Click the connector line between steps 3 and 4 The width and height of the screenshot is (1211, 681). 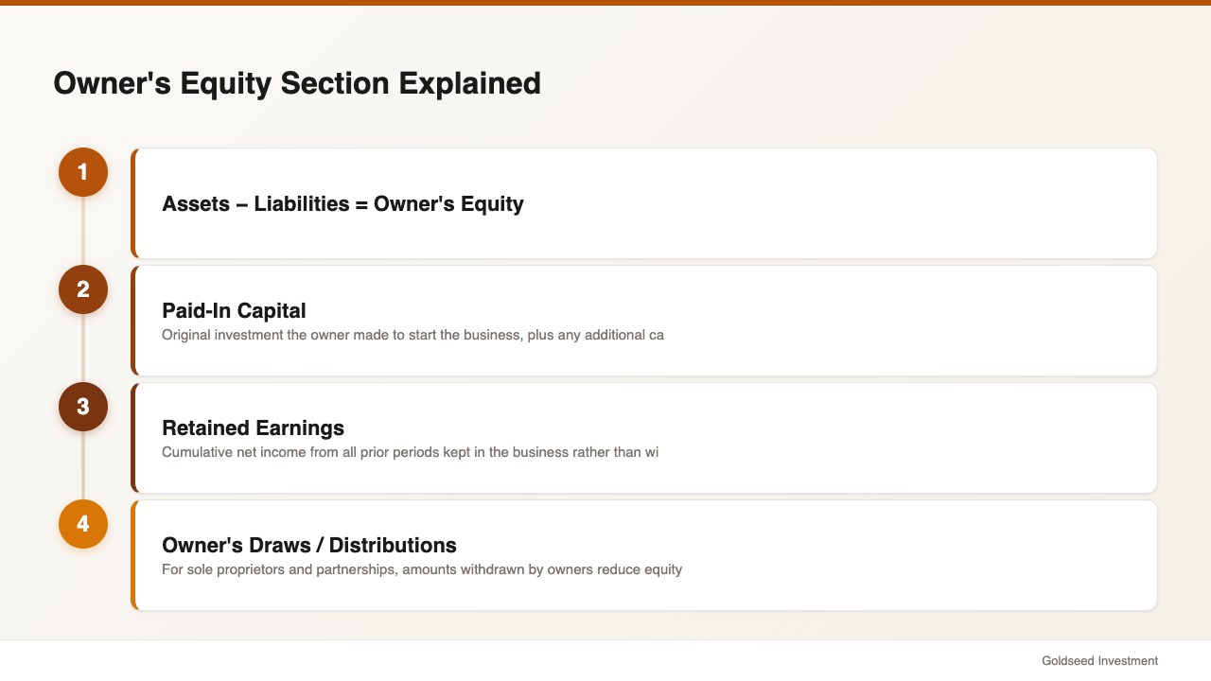coord(83,465)
